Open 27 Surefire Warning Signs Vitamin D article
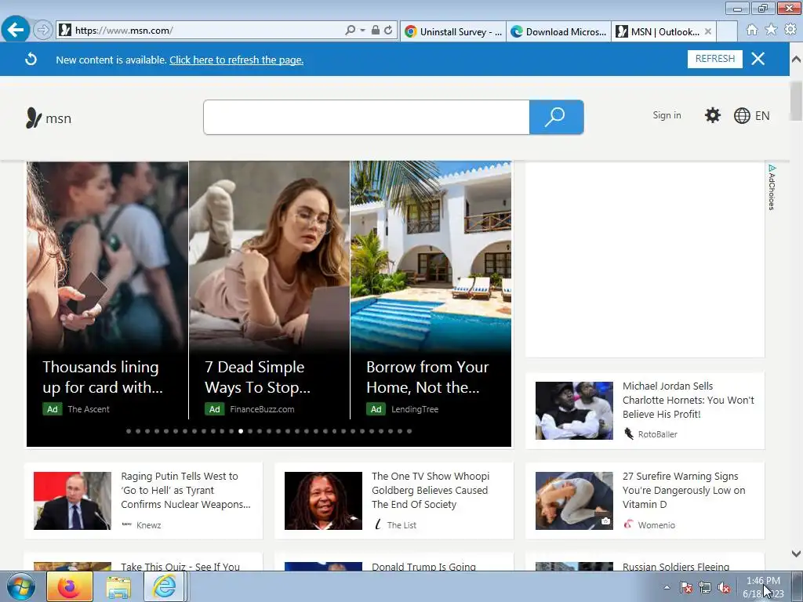This screenshot has height=602, width=803. pos(684,490)
